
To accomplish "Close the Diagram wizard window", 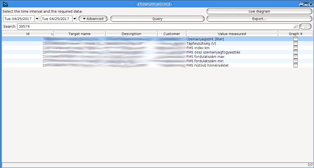I will [311, 4].
